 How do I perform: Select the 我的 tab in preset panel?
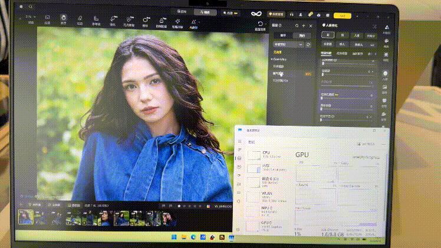point(302,35)
